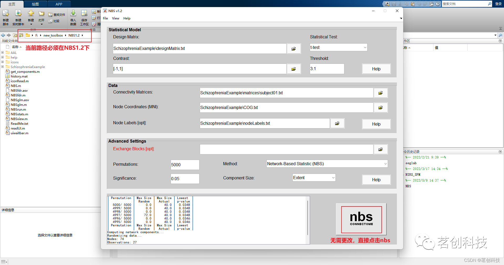Viewport: 504px width, 265px height.
Task: Browse for Connectivity Matrices file
Action: coord(381,93)
